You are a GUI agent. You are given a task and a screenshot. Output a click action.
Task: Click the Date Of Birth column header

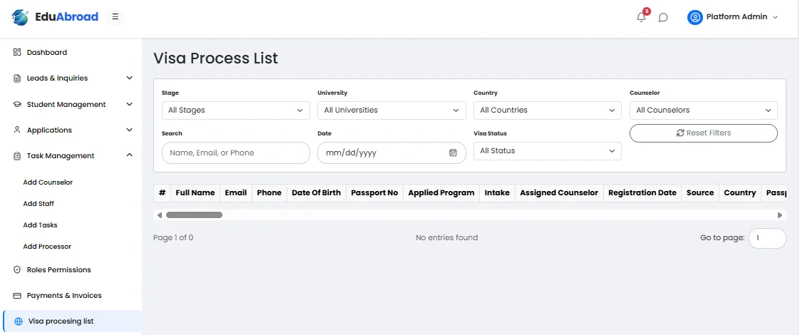point(317,192)
